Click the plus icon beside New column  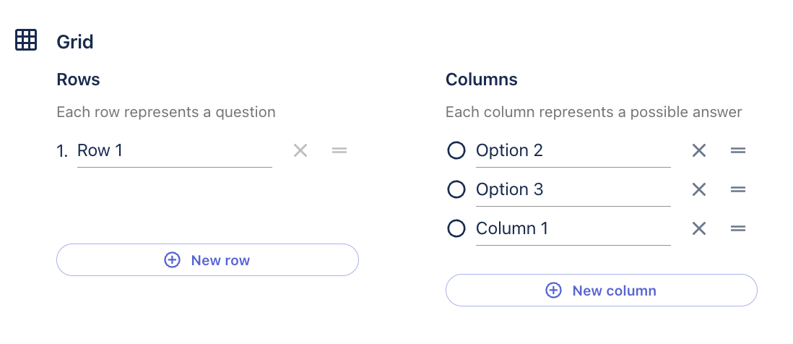[553, 291]
